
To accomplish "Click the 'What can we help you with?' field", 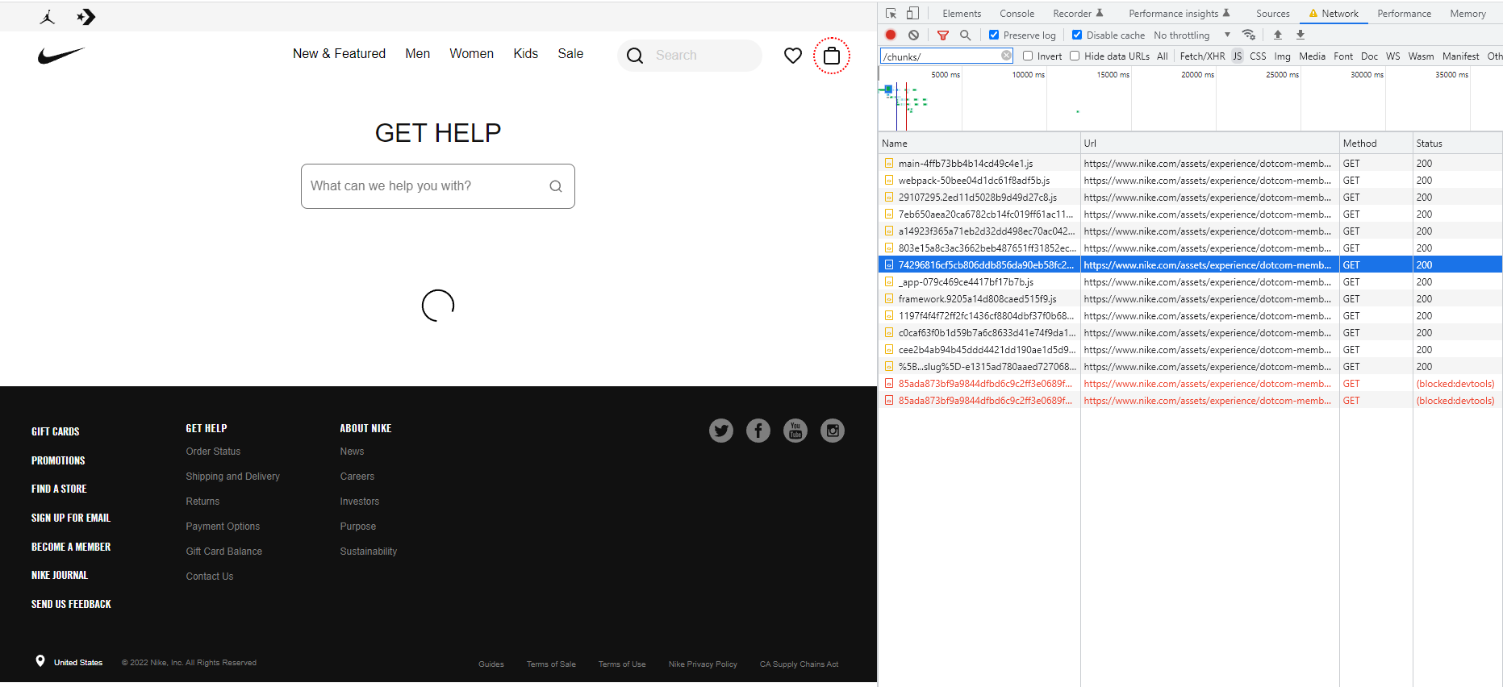I will click(x=428, y=186).
